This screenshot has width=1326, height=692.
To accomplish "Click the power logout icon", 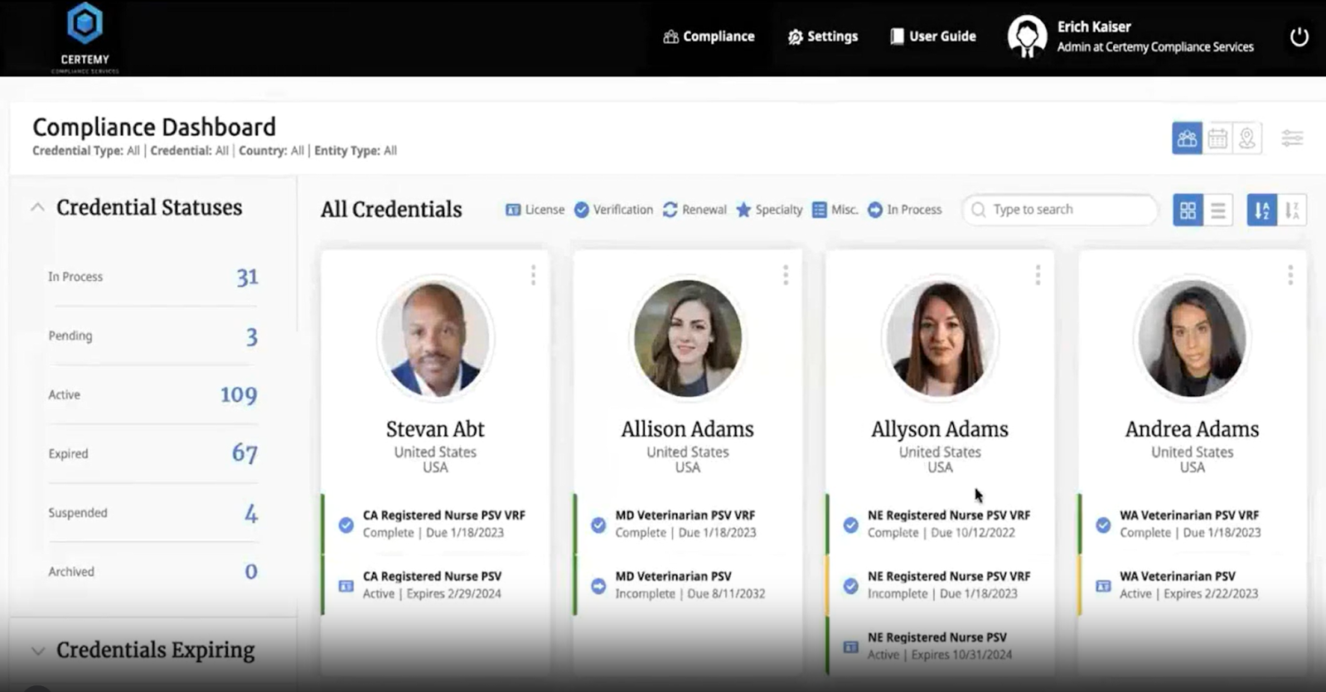I will (1299, 36).
